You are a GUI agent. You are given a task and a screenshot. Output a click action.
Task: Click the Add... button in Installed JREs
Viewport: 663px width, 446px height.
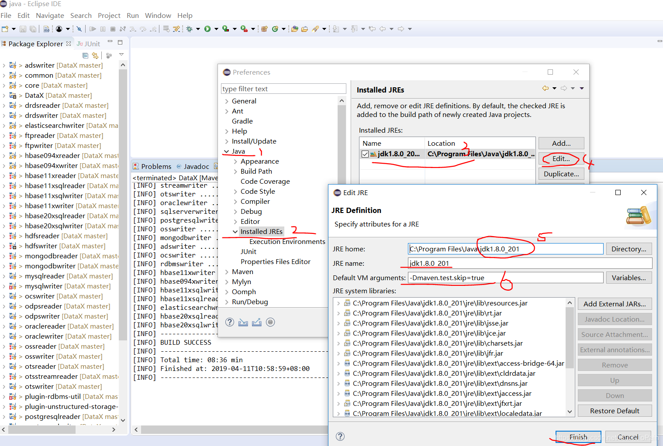coord(561,143)
